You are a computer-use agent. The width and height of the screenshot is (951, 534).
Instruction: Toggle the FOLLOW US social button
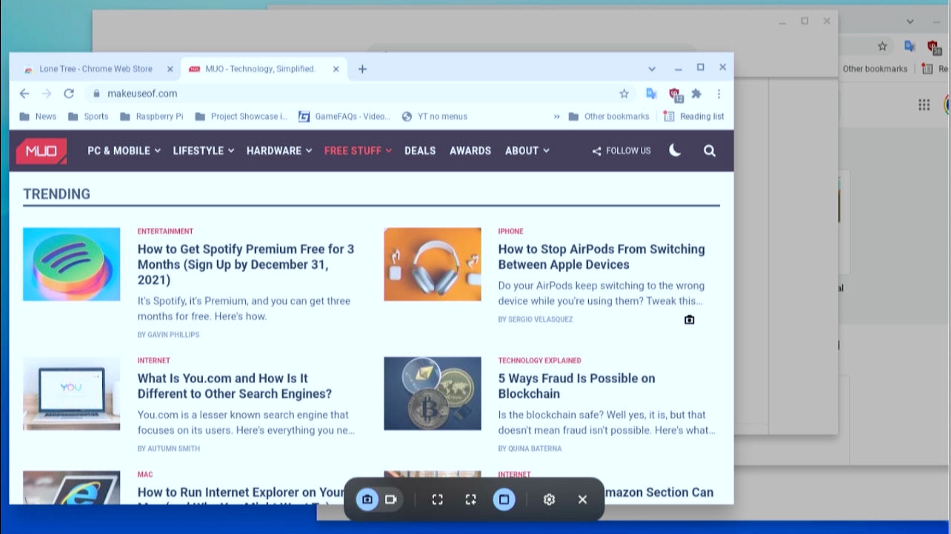tap(621, 150)
